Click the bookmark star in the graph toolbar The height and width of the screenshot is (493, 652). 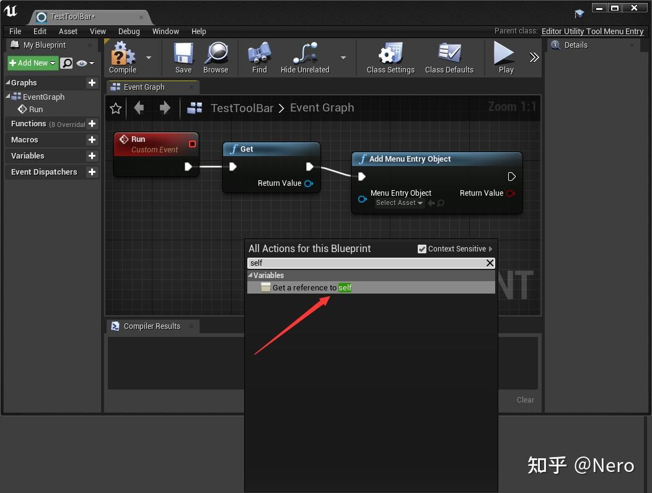point(115,108)
